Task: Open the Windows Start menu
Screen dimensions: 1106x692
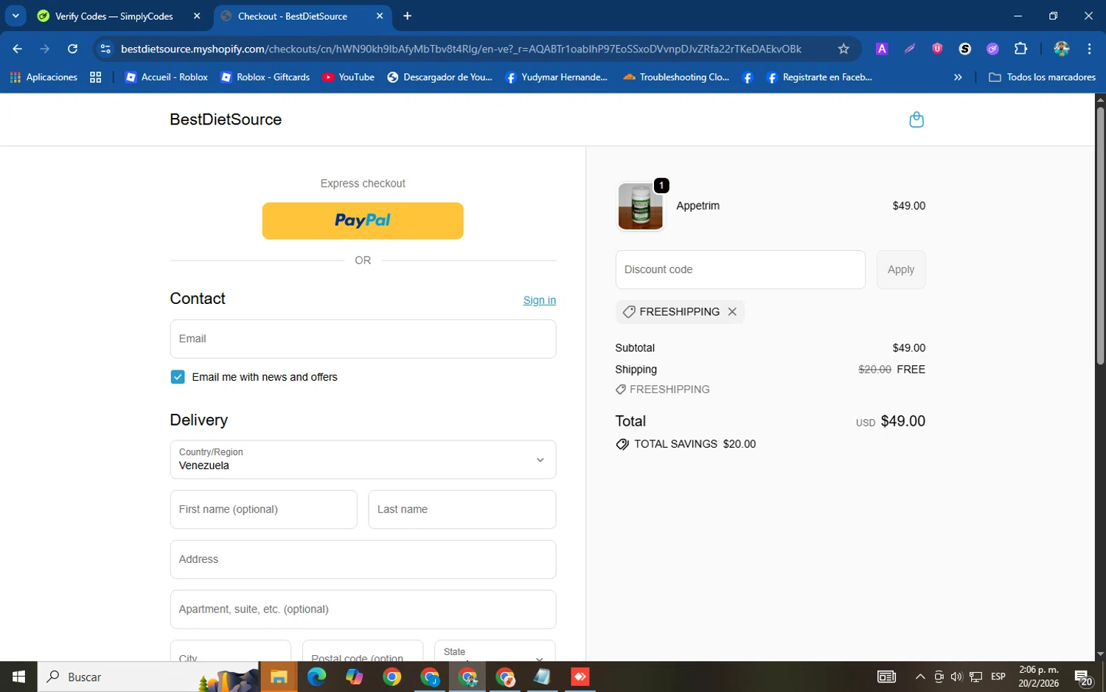Action: click(x=18, y=677)
